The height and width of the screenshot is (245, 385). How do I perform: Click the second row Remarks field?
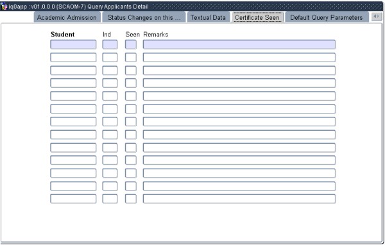(239, 58)
